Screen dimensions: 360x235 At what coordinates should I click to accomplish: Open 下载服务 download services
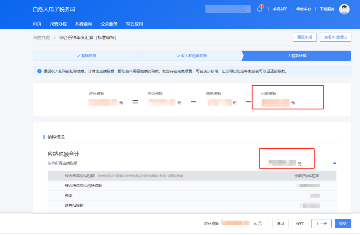[327, 9]
